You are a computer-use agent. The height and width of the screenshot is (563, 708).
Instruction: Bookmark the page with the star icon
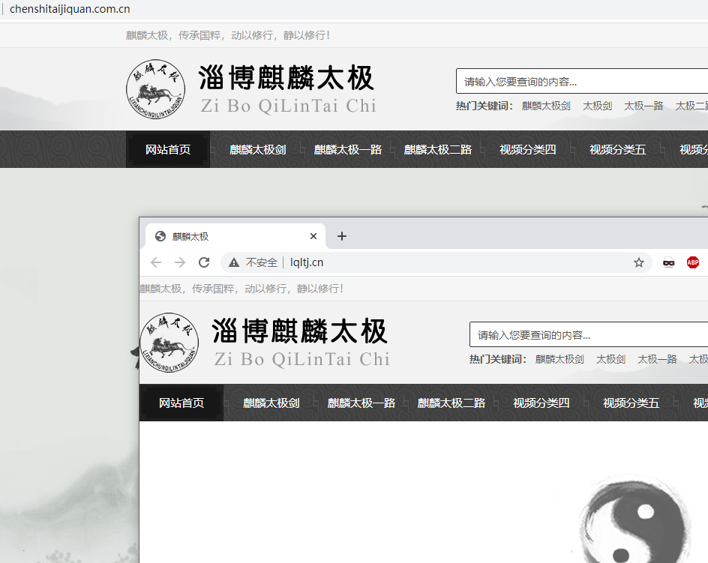[x=639, y=262]
